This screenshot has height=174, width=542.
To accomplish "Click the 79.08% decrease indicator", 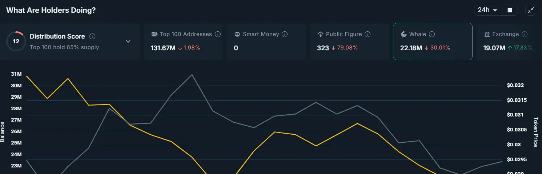I will (x=345, y=48).
